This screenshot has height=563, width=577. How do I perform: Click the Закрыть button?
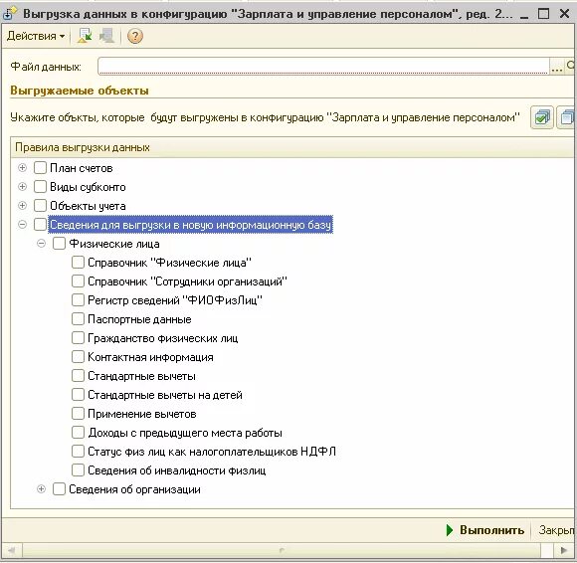tap(556, 530)
